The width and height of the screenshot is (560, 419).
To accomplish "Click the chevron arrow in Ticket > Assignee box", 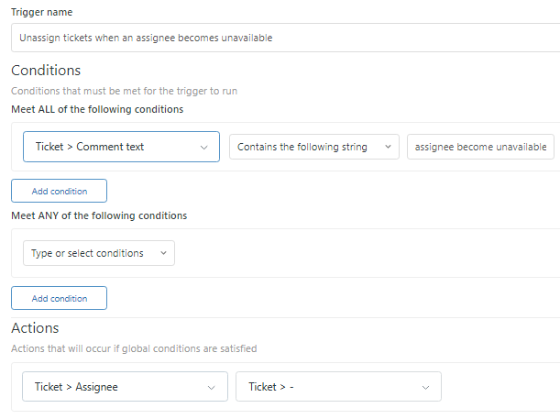I will tap(212, 387).
